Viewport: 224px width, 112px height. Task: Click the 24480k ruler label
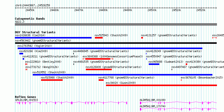click(103, 10)
